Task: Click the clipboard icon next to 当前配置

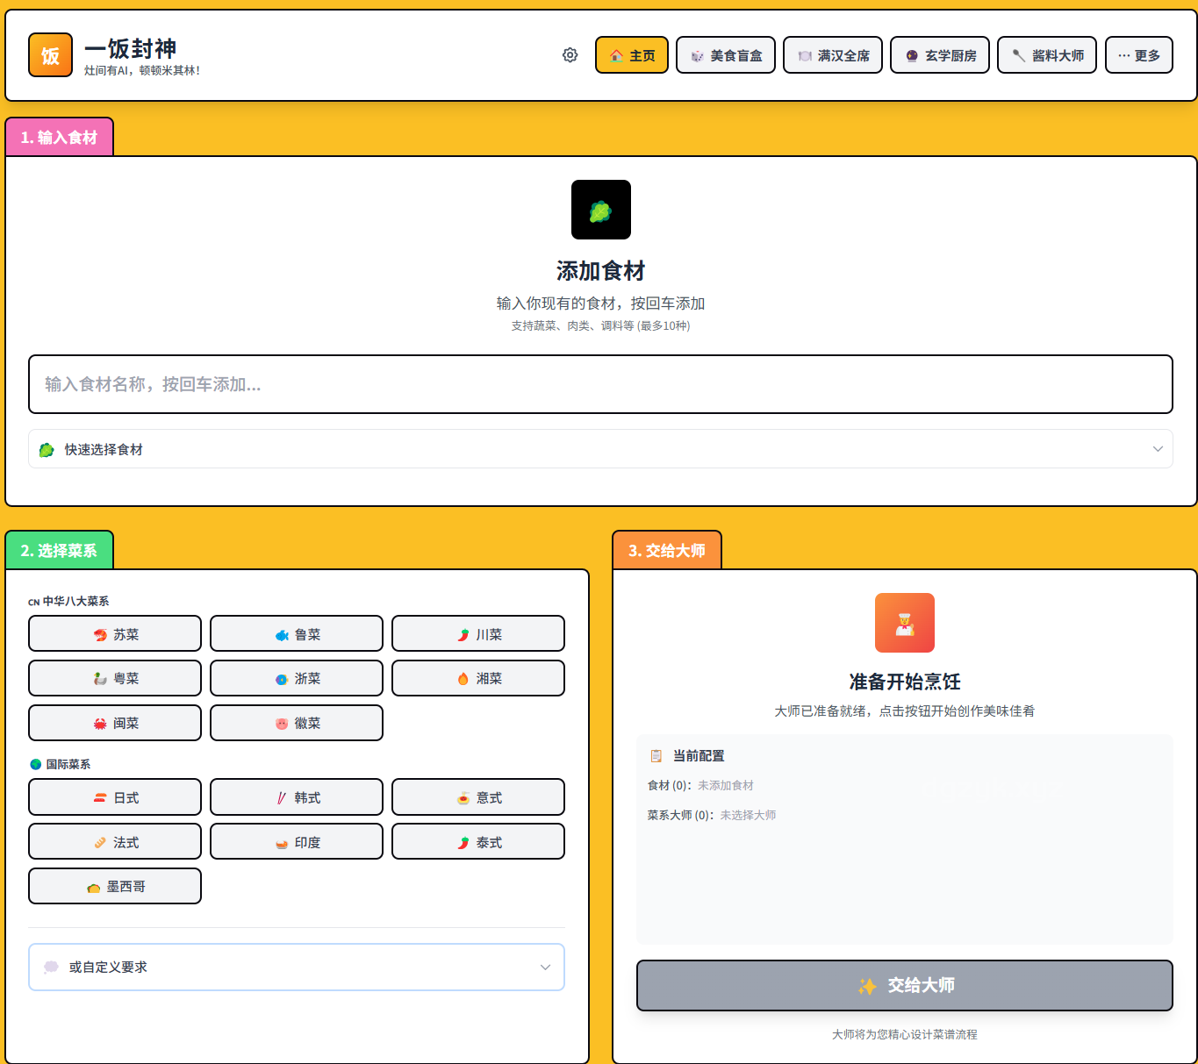Action: click(656, 756)
